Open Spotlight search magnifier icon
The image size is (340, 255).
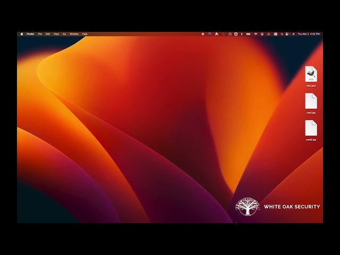282,34
